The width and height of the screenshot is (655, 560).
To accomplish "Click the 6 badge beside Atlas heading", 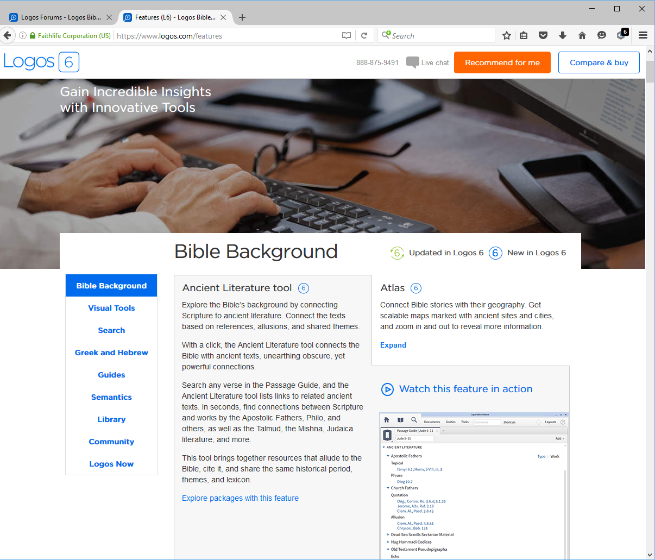I will pos(416,288).
